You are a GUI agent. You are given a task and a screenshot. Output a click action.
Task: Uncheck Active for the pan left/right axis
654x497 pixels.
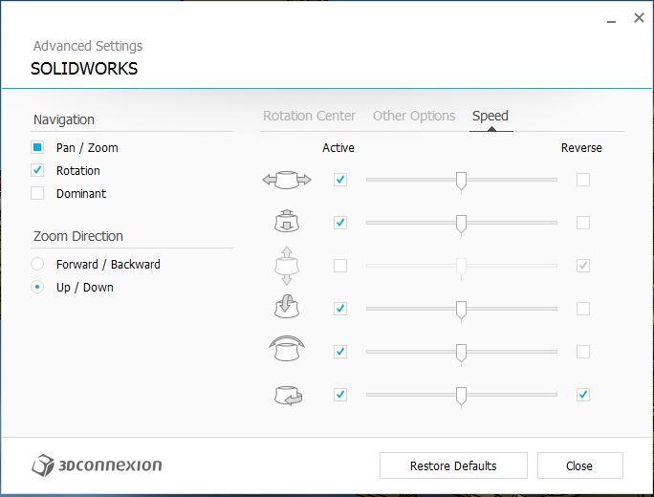click(x=340, y=180)
